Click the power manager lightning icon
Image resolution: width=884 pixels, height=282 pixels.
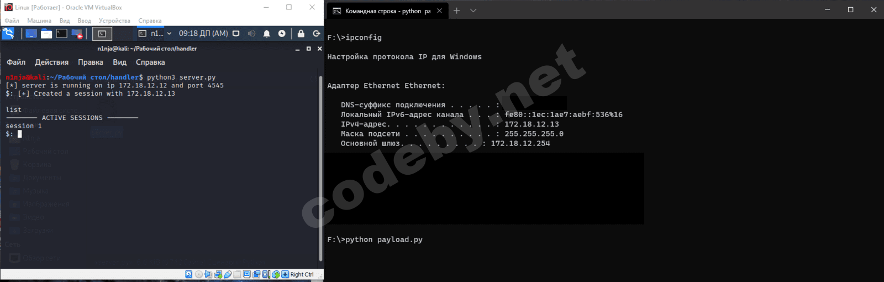[282, 34]
